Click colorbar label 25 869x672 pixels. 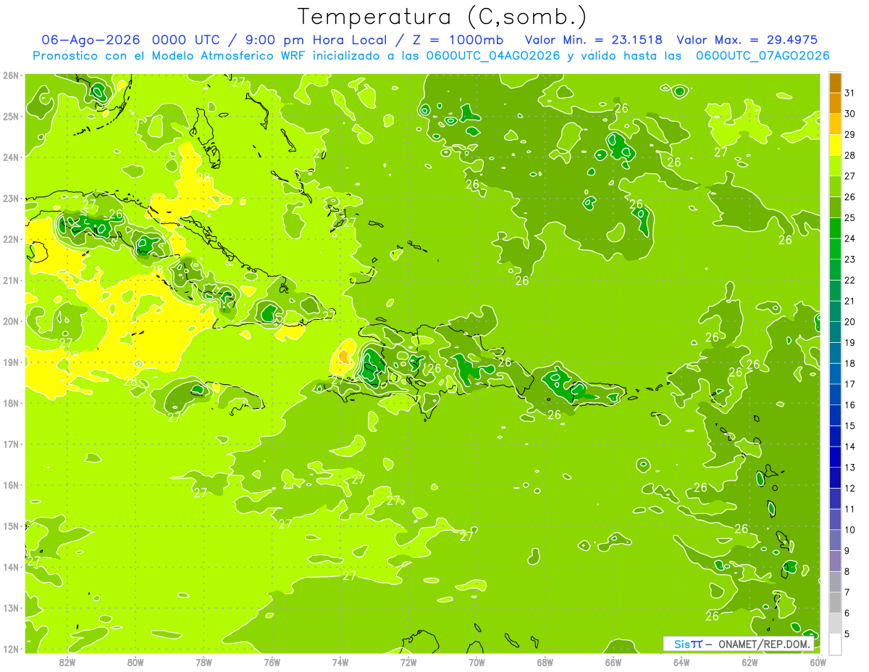point(849,217)
